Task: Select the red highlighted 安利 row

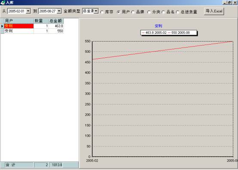Action: (x=34, y=26)
